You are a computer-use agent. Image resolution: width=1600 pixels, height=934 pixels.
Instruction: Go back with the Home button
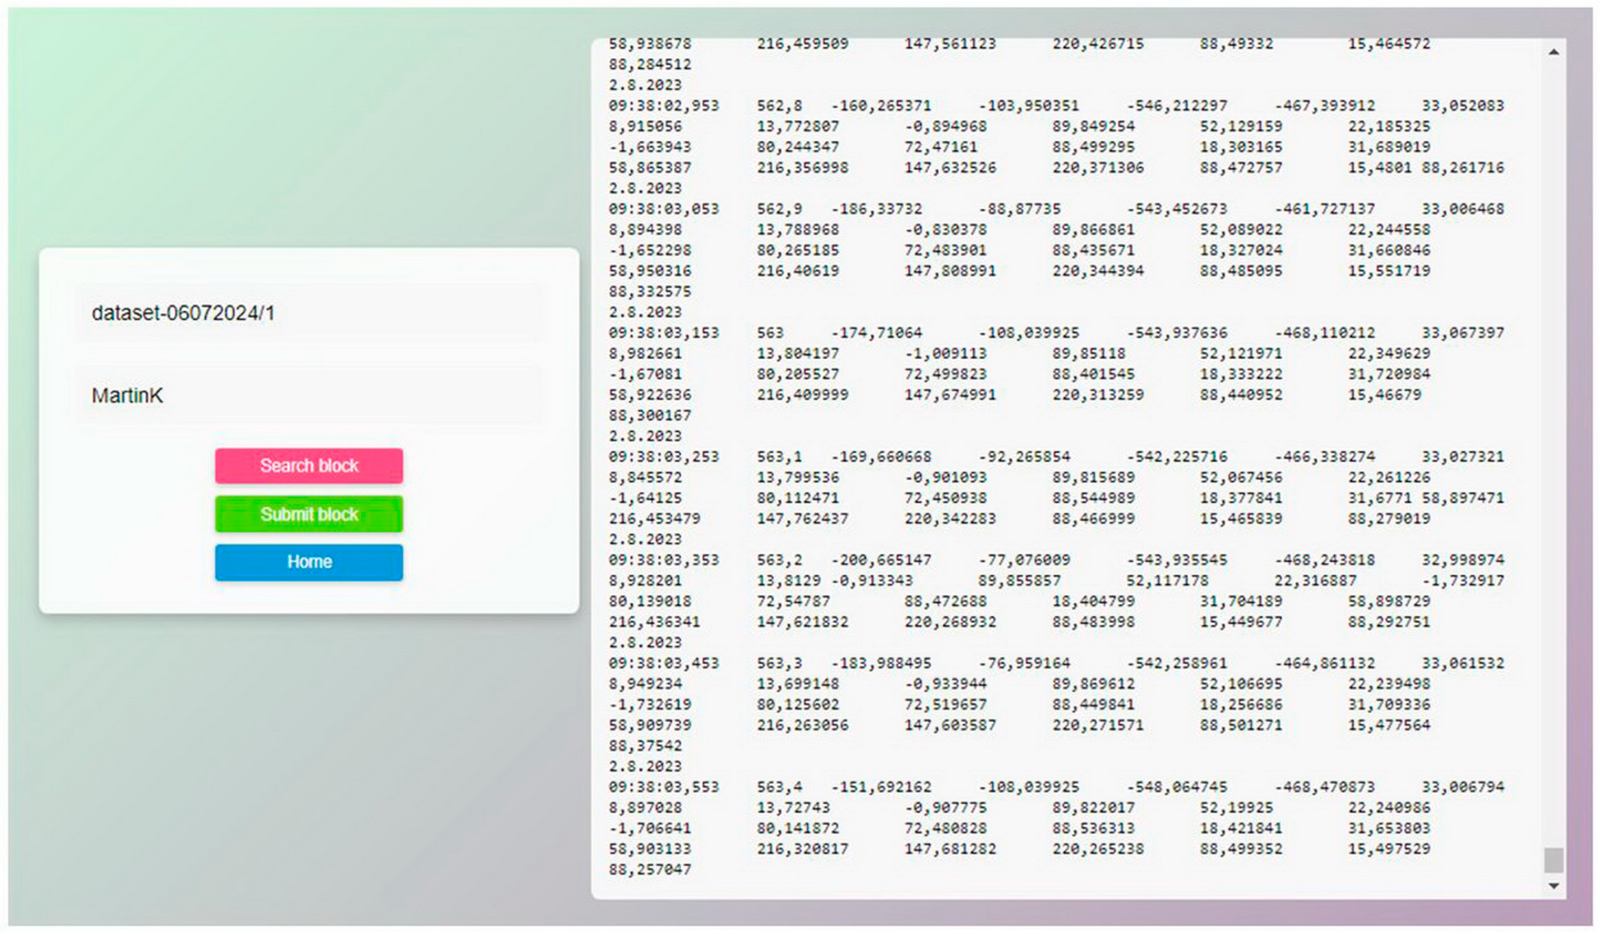click(309, 562)
